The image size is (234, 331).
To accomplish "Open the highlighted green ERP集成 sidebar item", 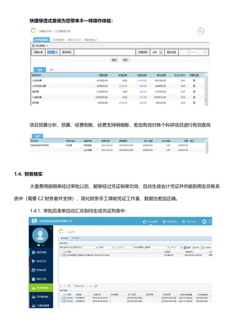I will [x=41, y=288].
